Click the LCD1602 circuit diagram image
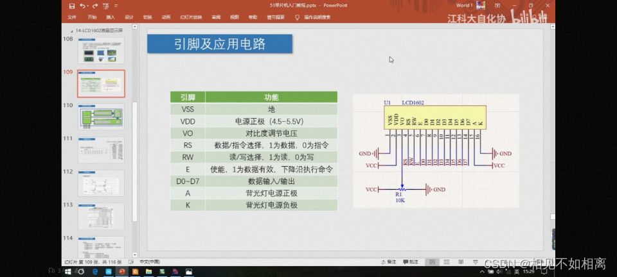Screen dimensions: 617x277 pyautogui.click(x=436, y=151)
